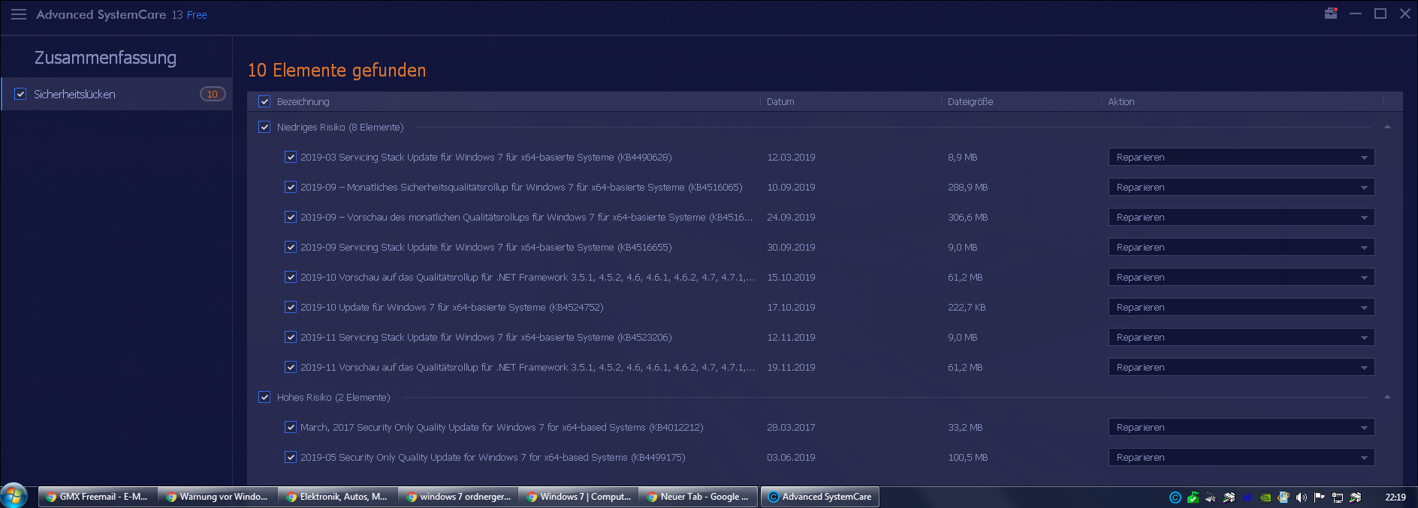1418x508 pixels.
Task: Uncheck the KB4012212 security update checkbox
Action: pyautogui.click(x=291, y=427)
